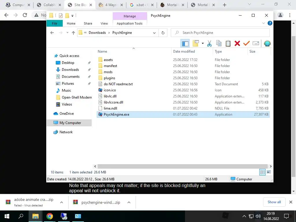The height and width of the screenshot is (222, 296).
Task: Go up one folder level
Action: [73, 33]
